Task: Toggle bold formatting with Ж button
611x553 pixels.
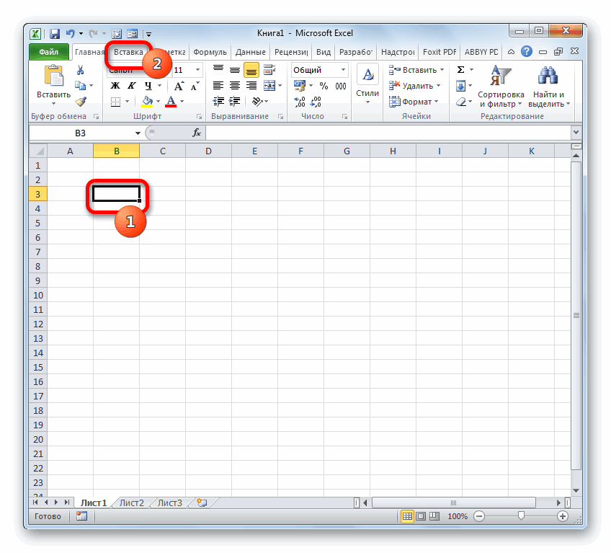Action: (x=115, y=86)
